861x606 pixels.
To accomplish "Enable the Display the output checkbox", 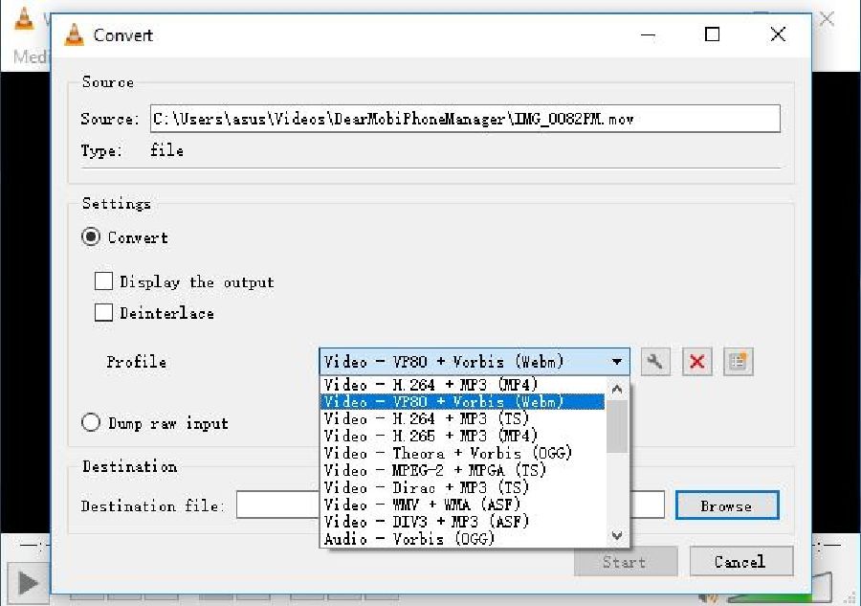I will [x=103, y=281].
